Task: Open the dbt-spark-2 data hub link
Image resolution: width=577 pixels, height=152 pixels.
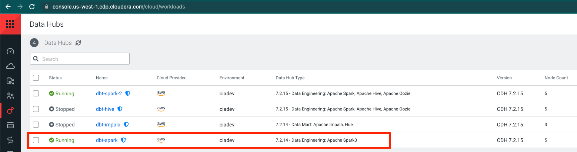Action: coord(109,94)
